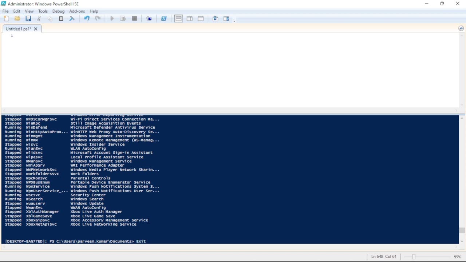Show script pane on the right layout
Image resolution: width=466 pixels, height=262 pixels.
[190, 19]
